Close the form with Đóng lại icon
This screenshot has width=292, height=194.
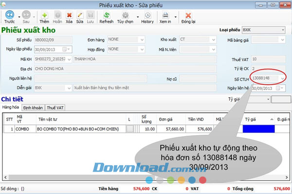[x=188, y=15]
